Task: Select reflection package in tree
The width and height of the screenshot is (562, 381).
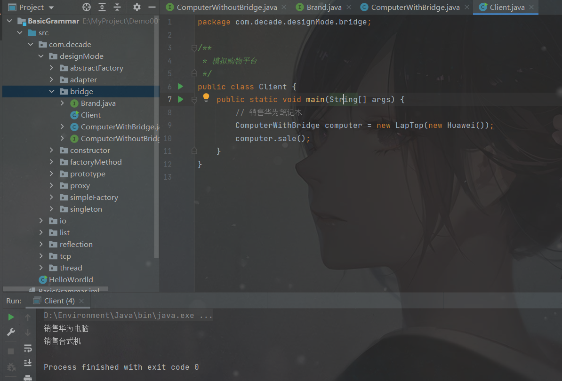Action: (x=76, y=245)
